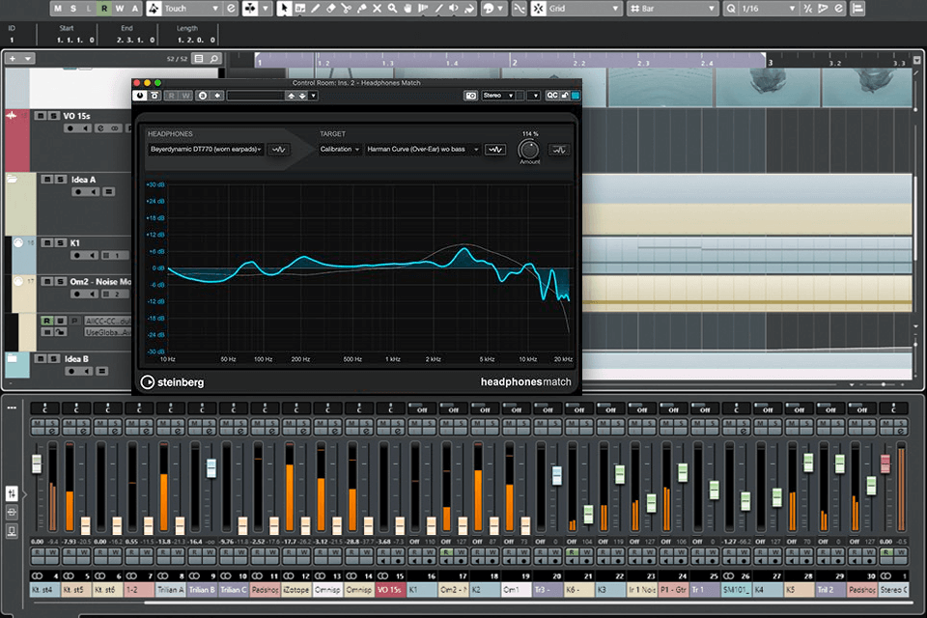Solo the K1 track
The image size is (927, 618).
coord(59,242)
